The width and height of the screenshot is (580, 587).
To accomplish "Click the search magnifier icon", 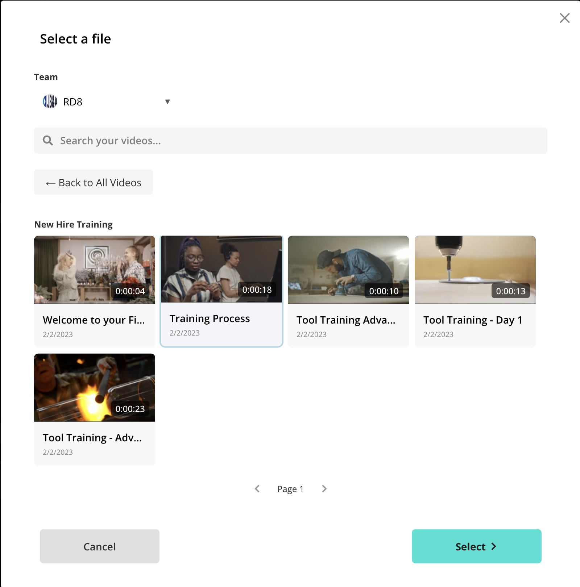I will click(48, 141).
